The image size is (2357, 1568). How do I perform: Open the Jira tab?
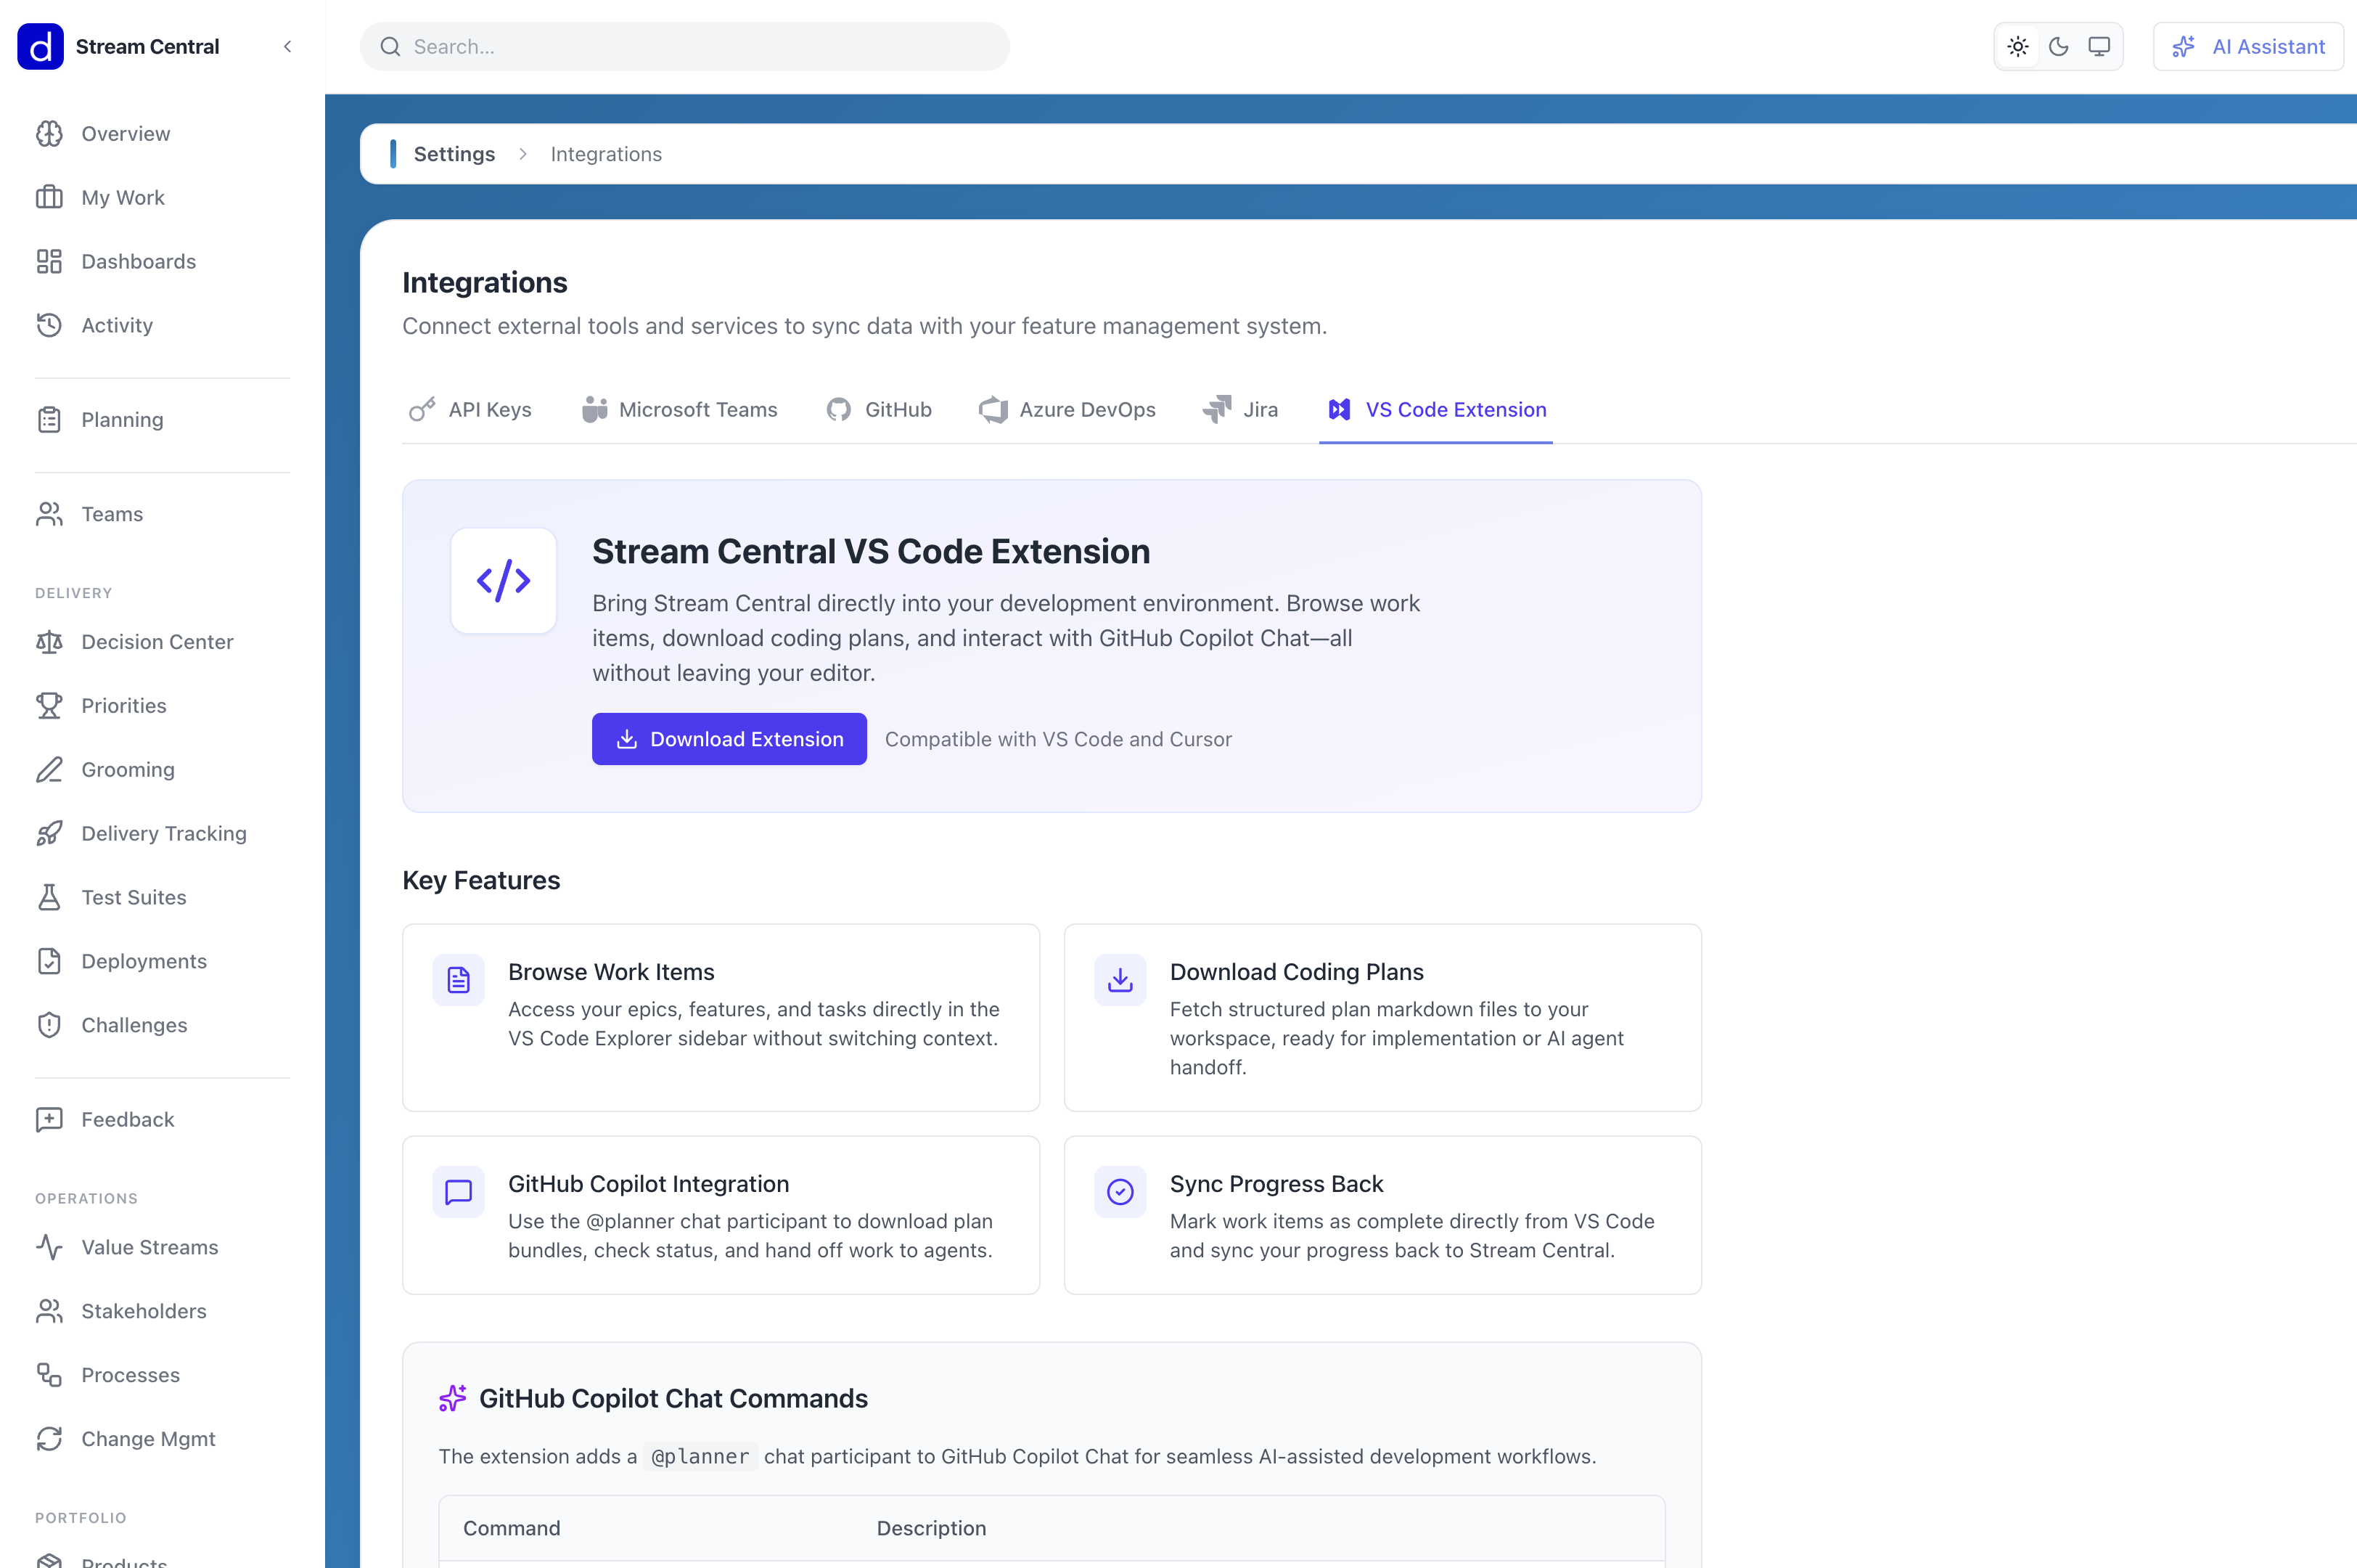coord(1240,410)
